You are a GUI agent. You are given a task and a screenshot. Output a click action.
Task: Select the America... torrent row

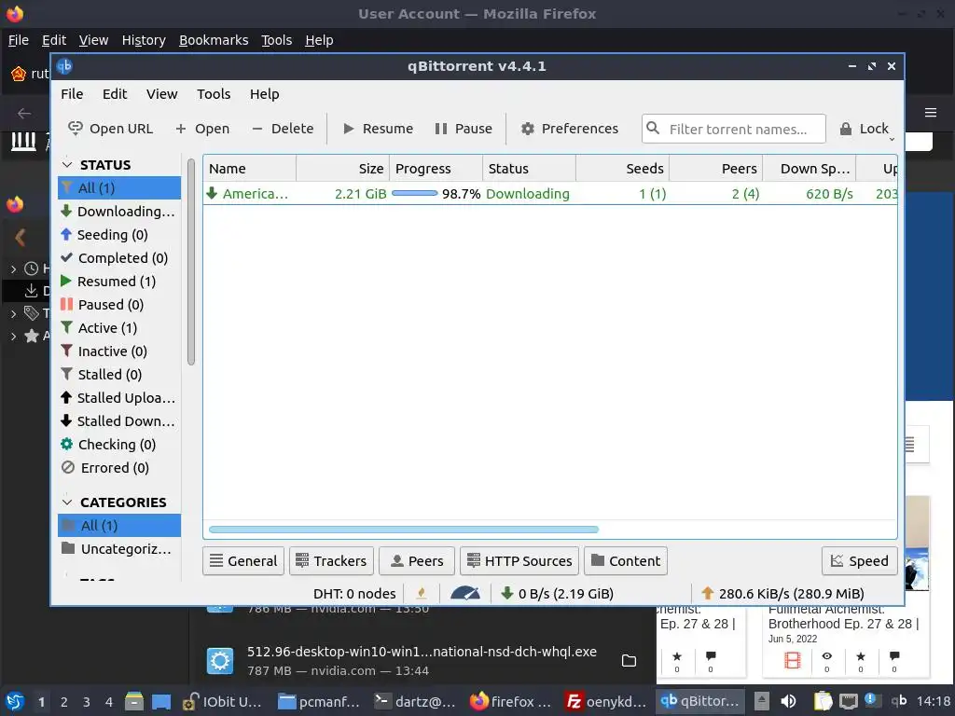(x=550, y=194)
